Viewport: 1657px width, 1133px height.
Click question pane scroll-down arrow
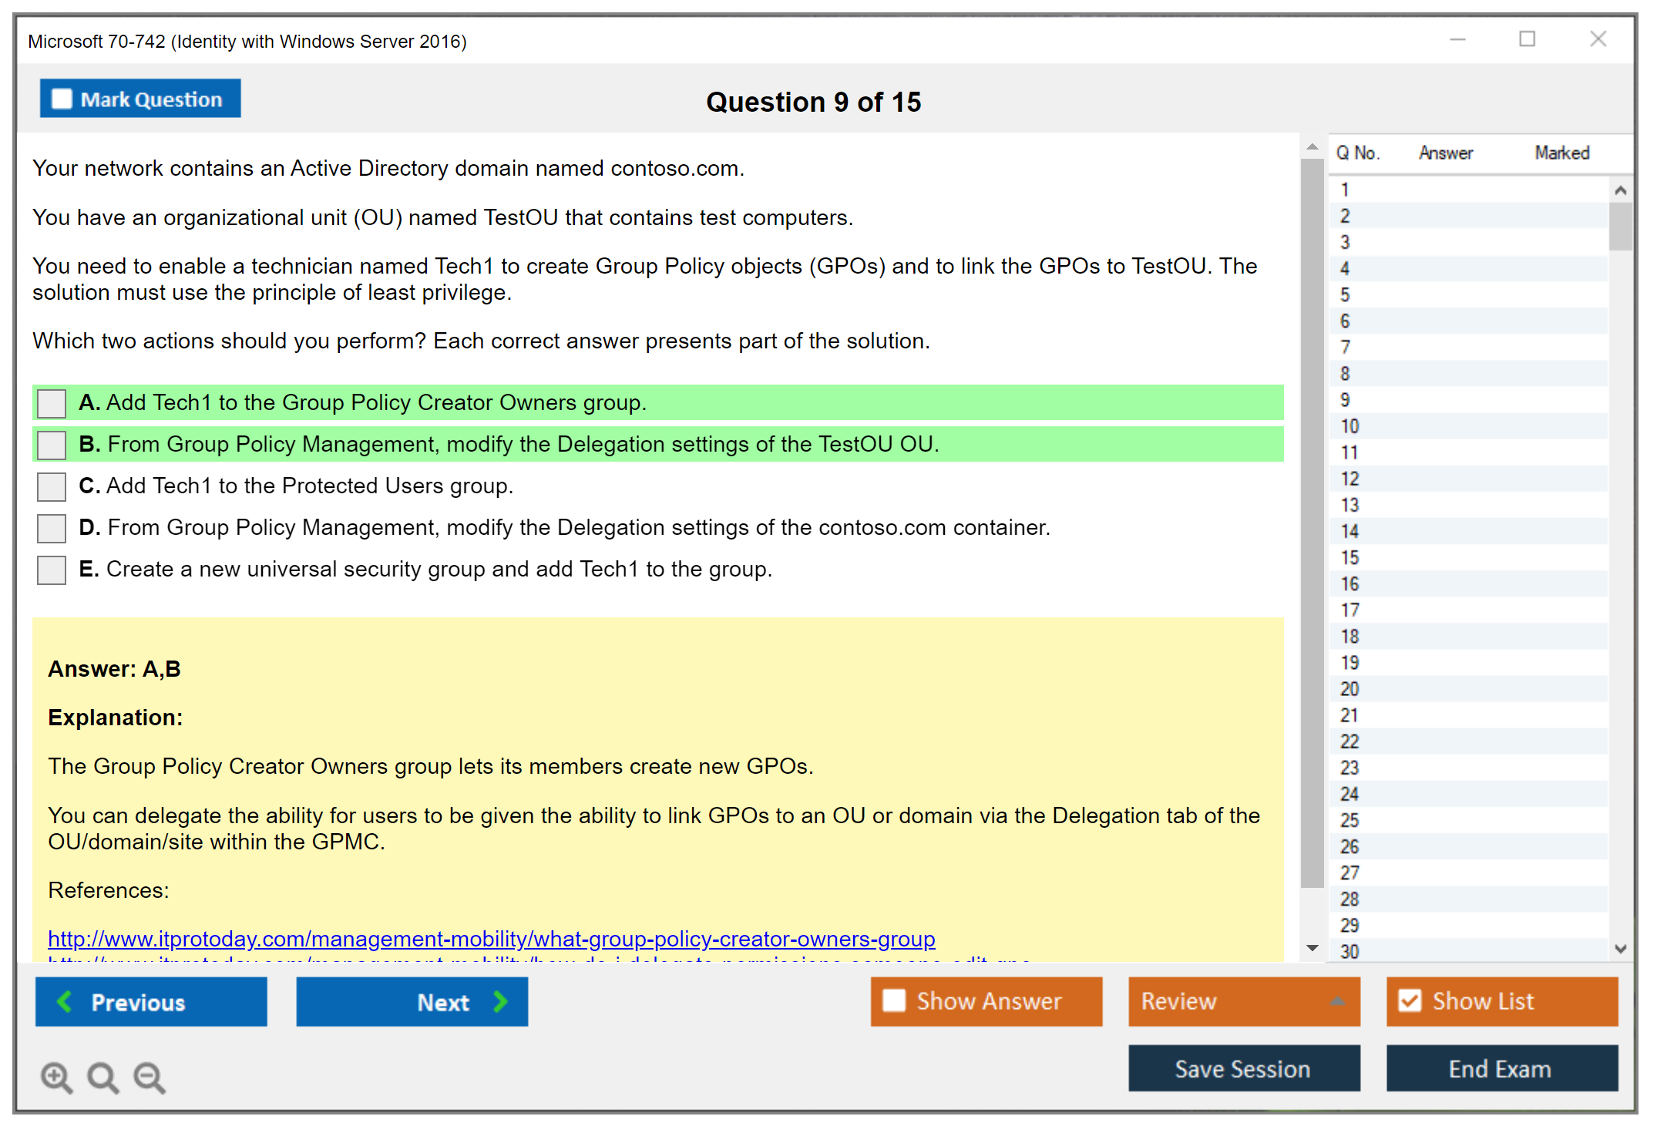pyautogui.click(x=1312, y=948)
